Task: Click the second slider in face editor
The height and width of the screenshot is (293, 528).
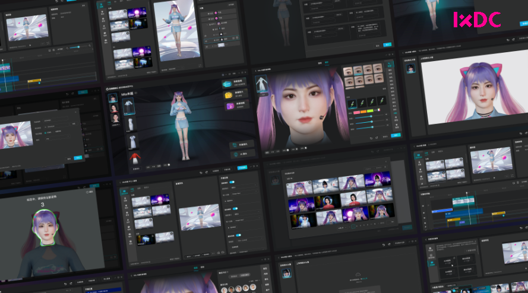Action: point(371,122)
